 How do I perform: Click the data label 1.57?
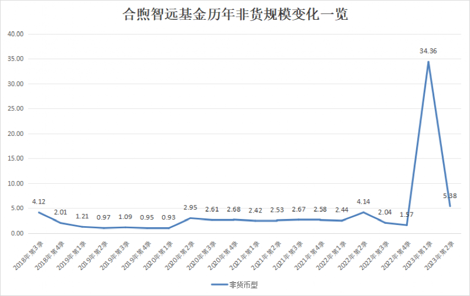407,215
